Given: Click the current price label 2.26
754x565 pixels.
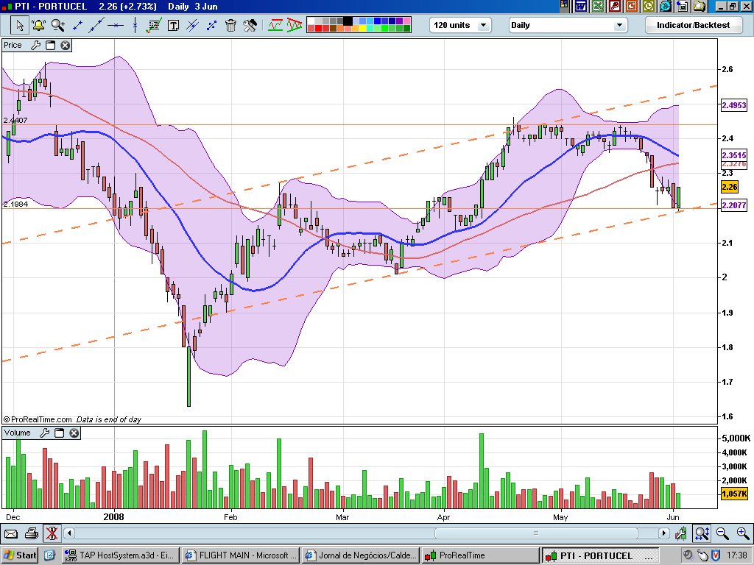Looking at the screenshot, I should pyautogui.click(x=730, y=187).
